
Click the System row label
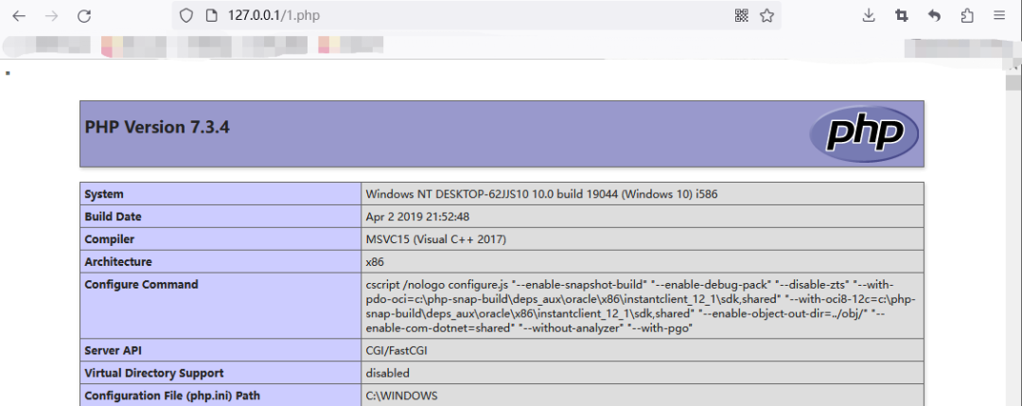[104, 194]
